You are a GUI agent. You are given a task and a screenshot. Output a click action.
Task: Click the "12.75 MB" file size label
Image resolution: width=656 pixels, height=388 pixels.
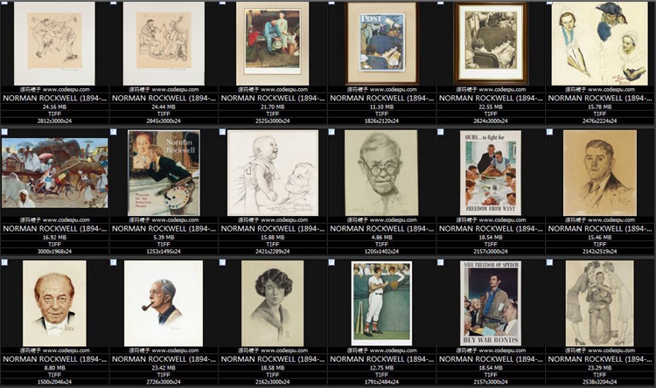point(381,368)
